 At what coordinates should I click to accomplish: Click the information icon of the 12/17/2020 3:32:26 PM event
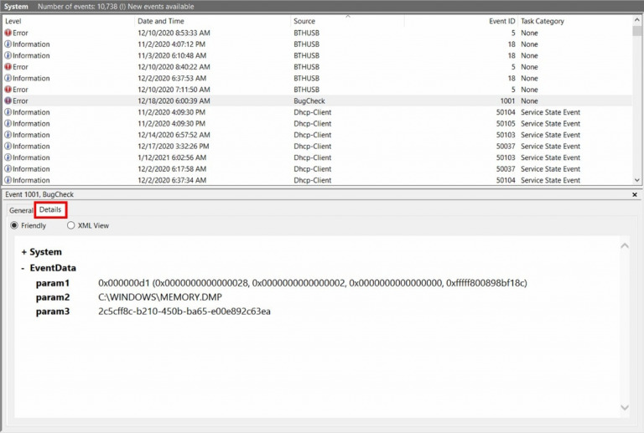click(x=8, y=147)
